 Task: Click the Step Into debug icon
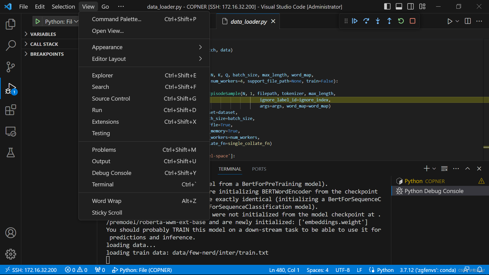tap(378, 21)
